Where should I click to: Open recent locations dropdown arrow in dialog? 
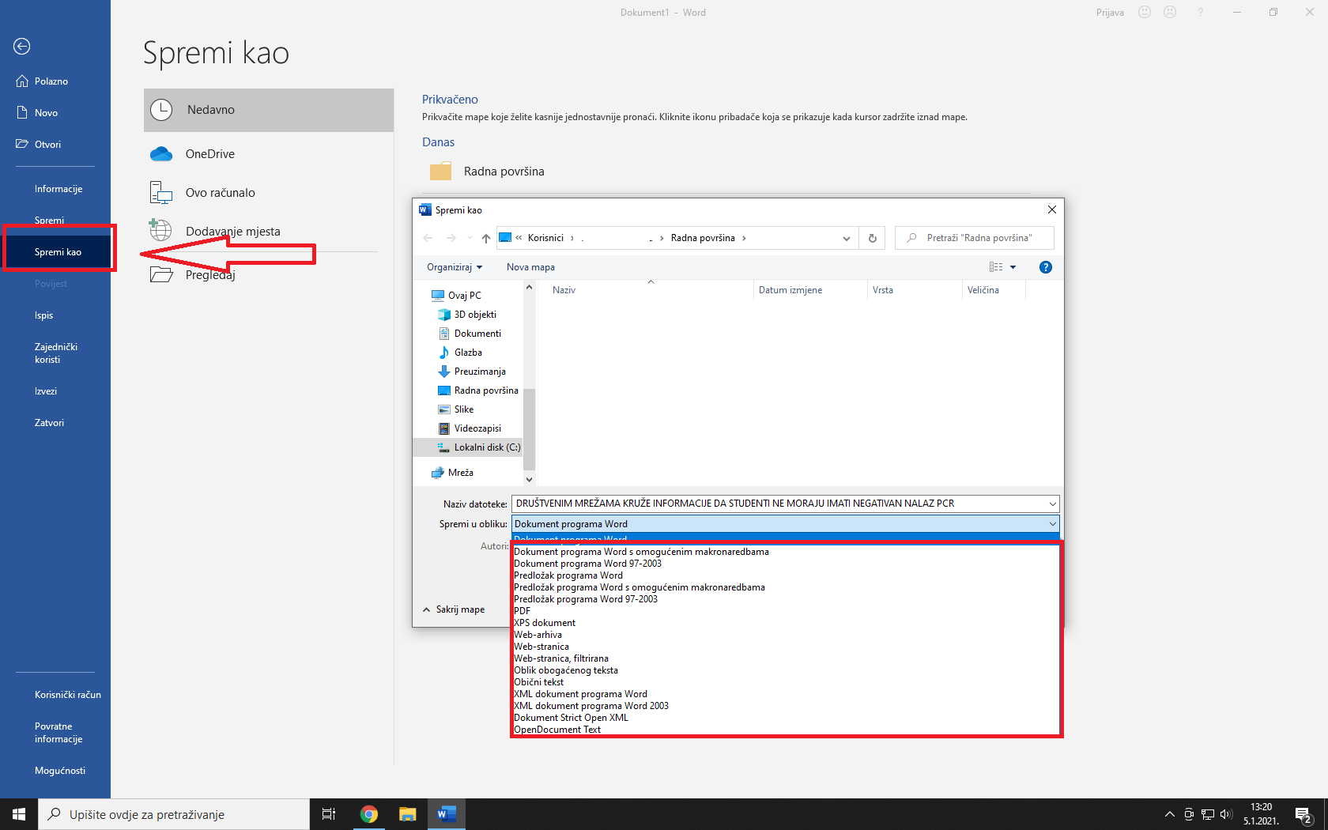[470, 238]
